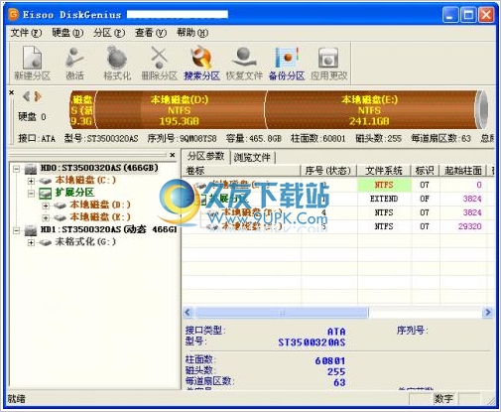Select 未格式化 (G:) in the tree
The width and height of the screenshot is (501, 412).
pos(85,242)
